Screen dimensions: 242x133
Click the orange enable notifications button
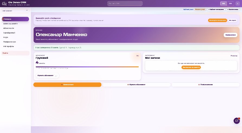pyautogui.click(x=217, y=20)
